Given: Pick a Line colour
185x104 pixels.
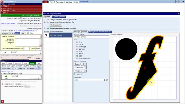Looking at the screenshot, I should point(80,68).
